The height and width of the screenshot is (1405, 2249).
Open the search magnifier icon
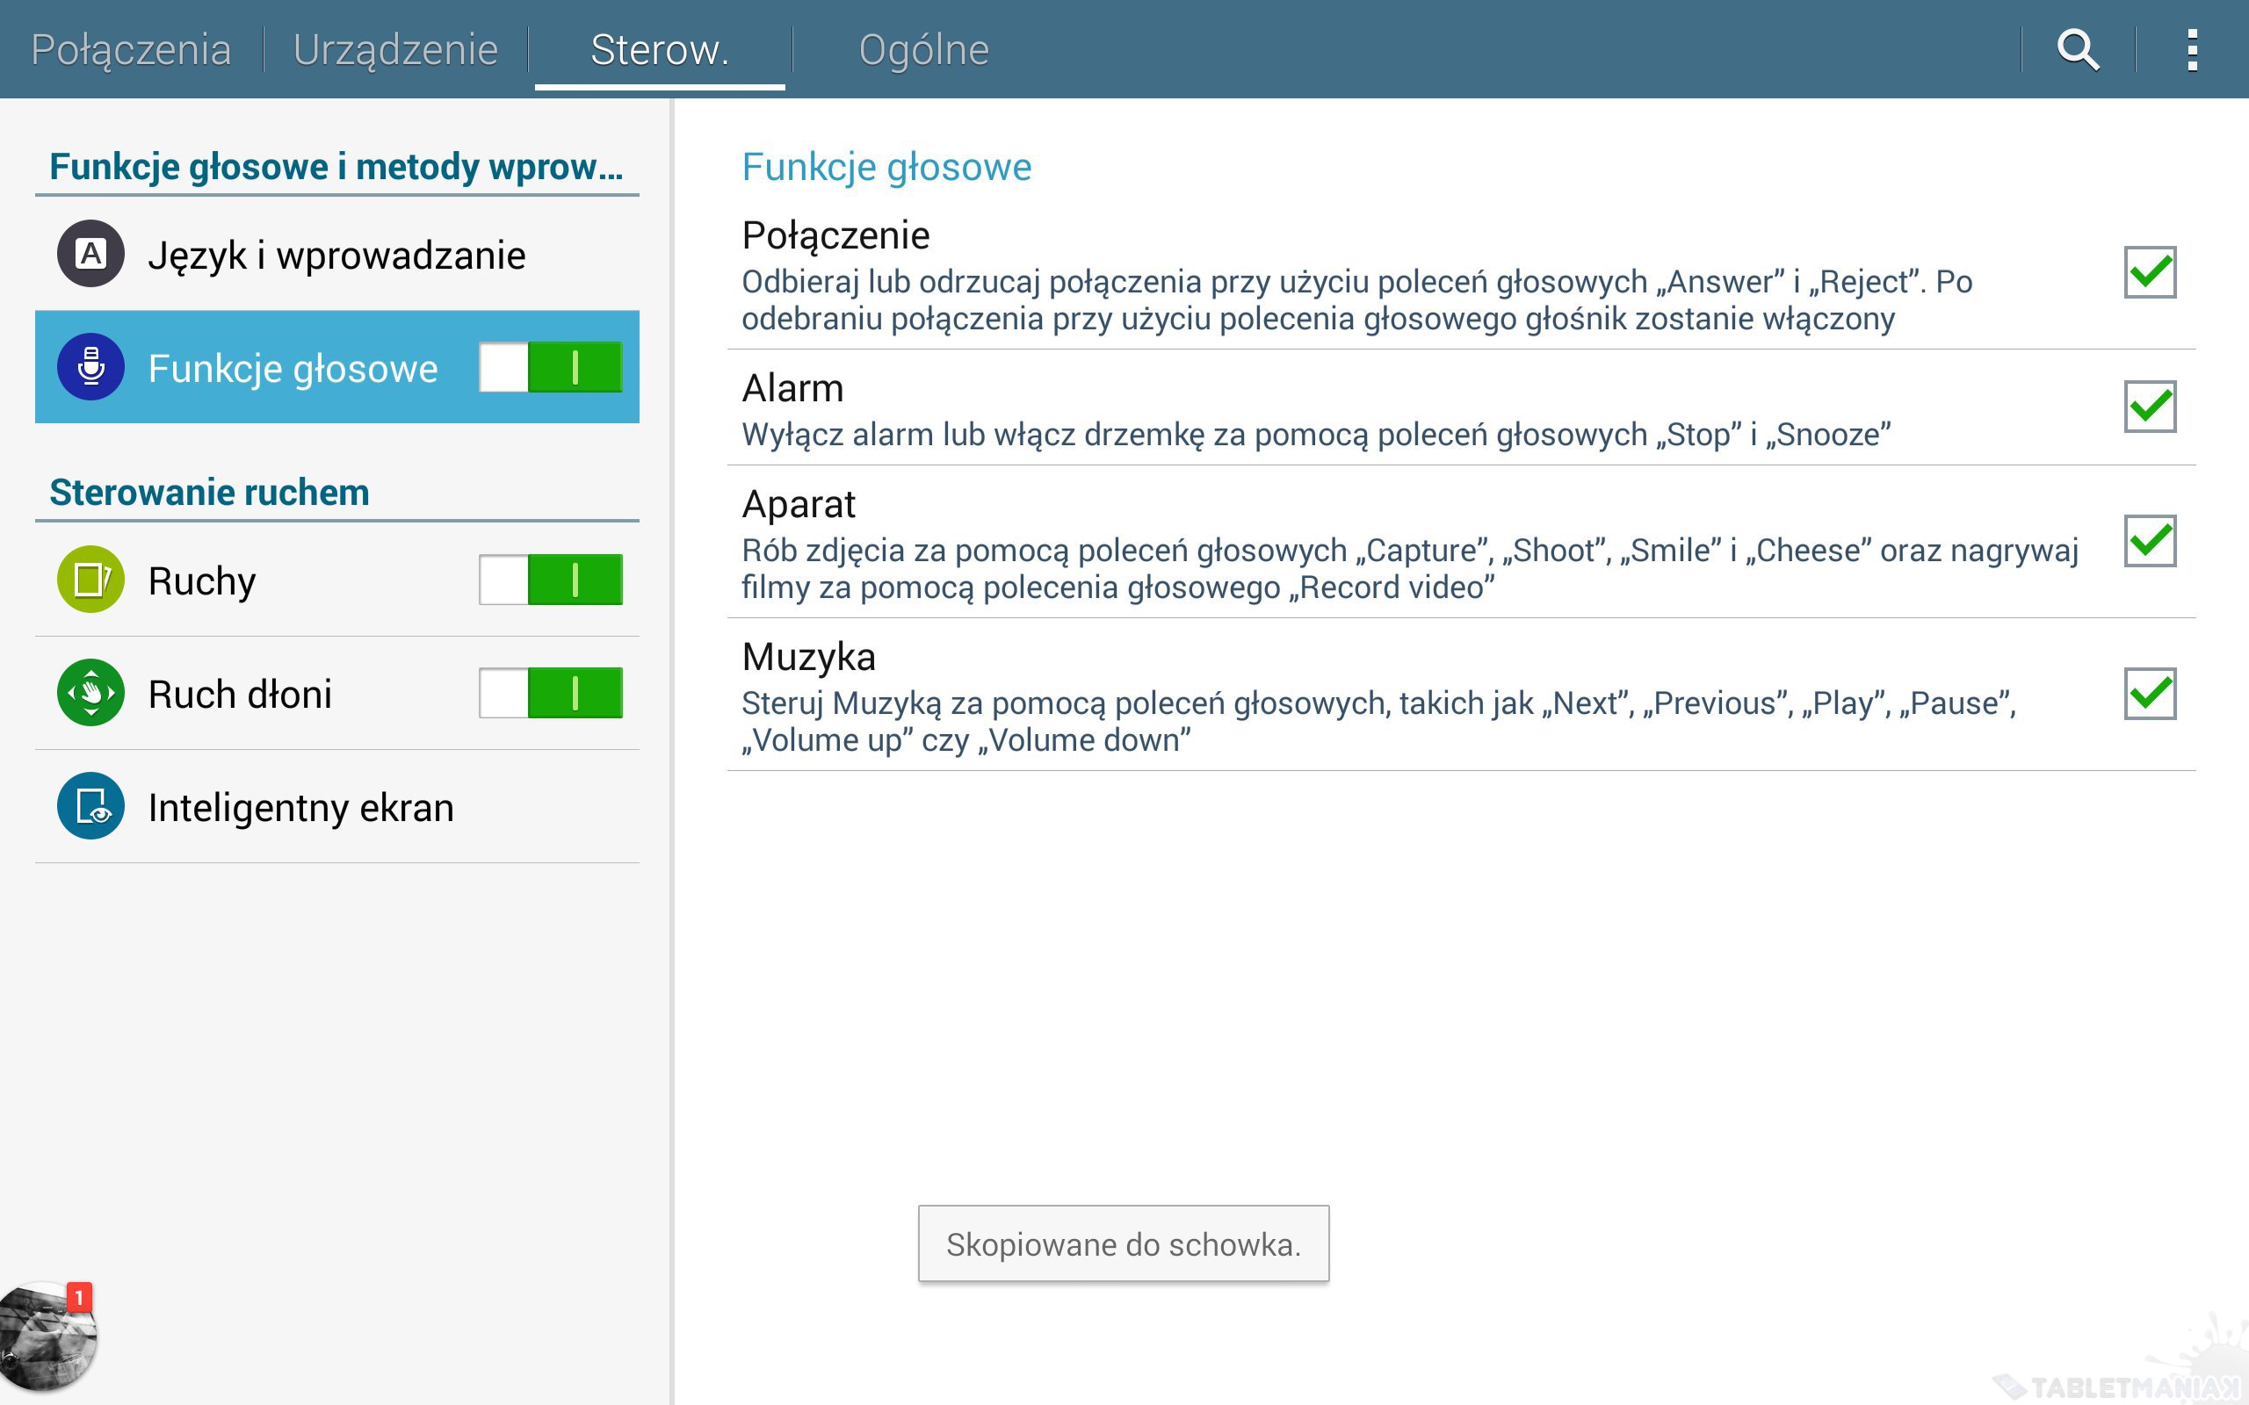click(x=2078, y=49)
